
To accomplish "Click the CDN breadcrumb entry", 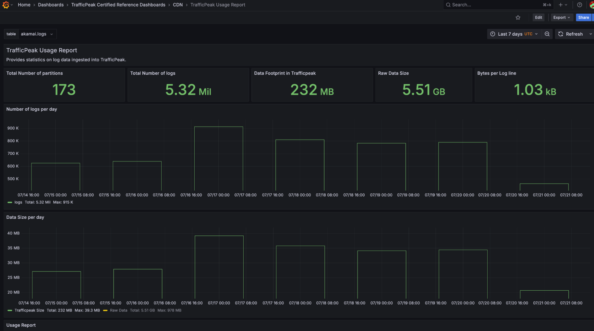I will tap(178, 5).
